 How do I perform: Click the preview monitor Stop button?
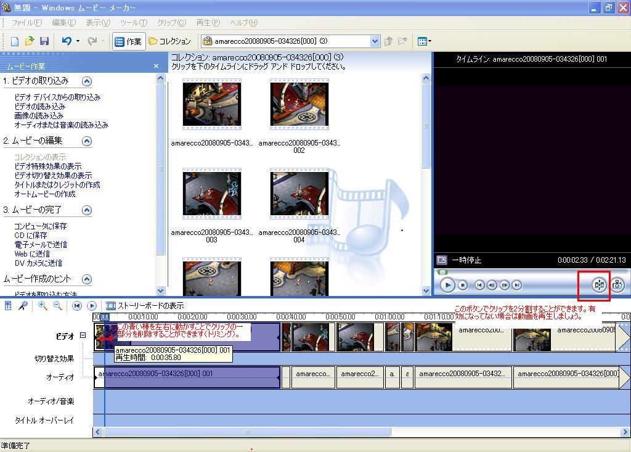pyautogui.click(x=463, y=286)
